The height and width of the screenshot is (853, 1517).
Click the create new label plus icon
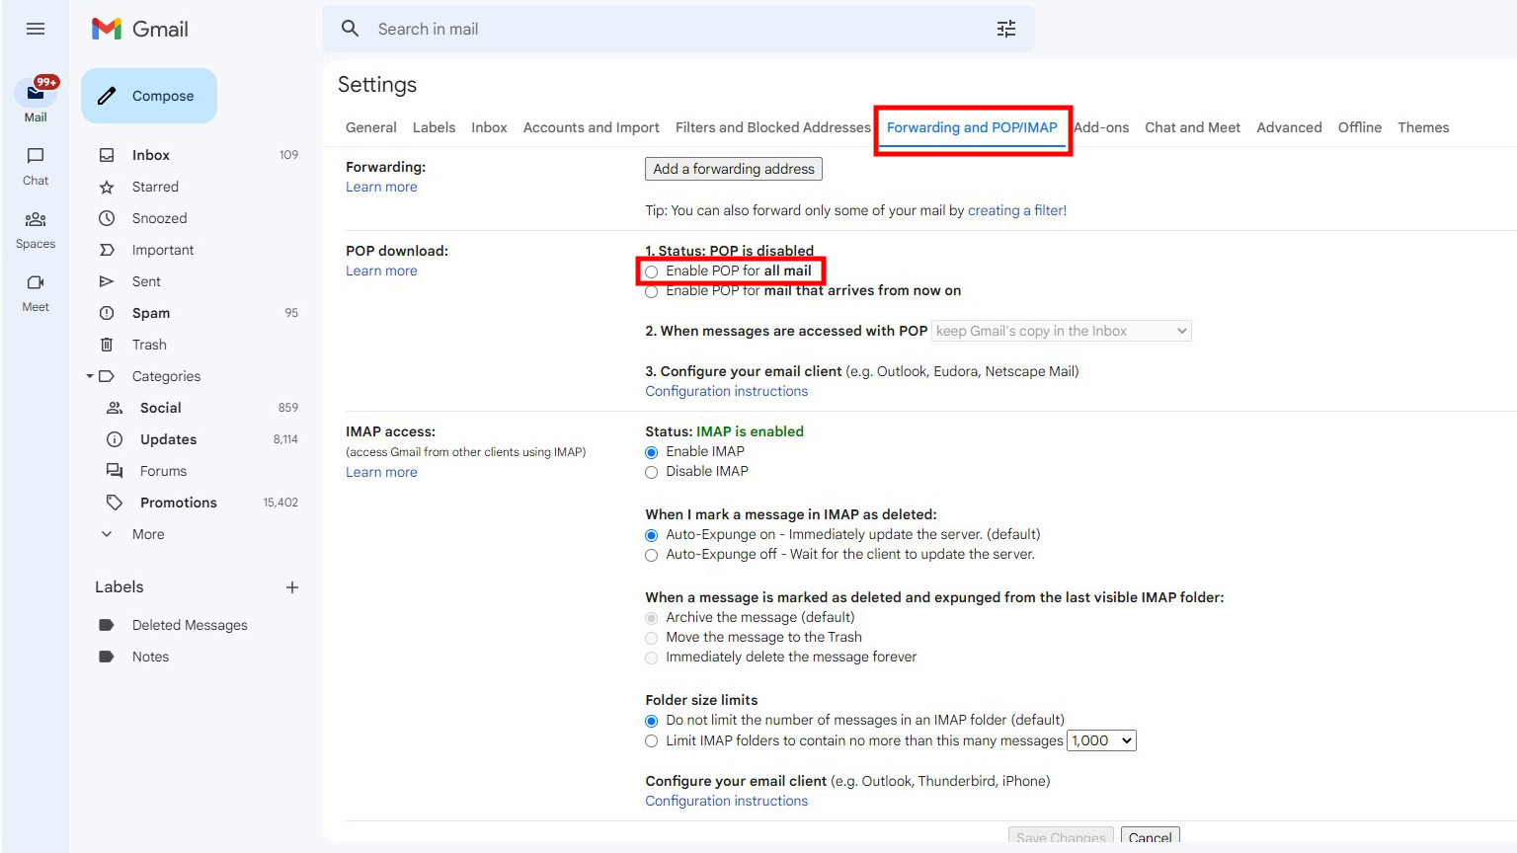(x=292, y=587)
